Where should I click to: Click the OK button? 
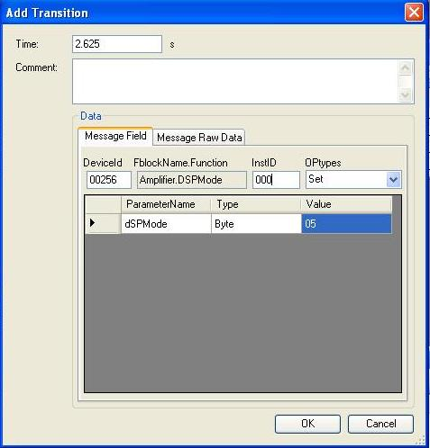pyautogui.click(x=307, y=424)
